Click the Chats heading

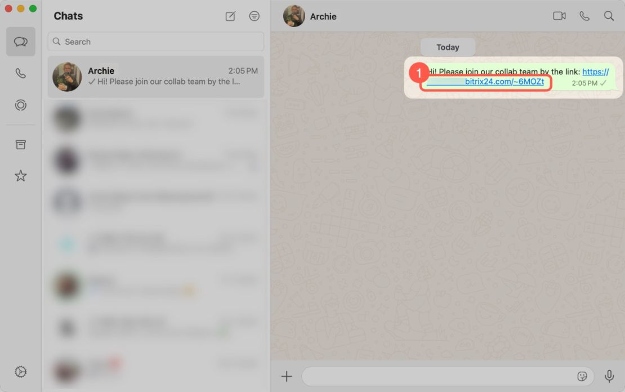[x=68, y=16]
